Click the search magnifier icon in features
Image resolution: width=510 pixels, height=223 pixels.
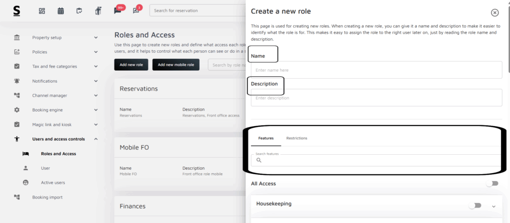259,160
